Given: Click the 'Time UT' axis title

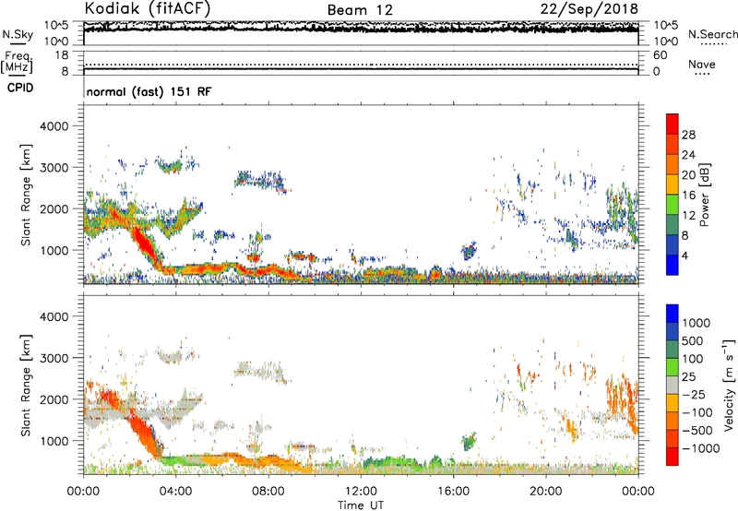Looking at the screenshot, I should click(361, 505).
